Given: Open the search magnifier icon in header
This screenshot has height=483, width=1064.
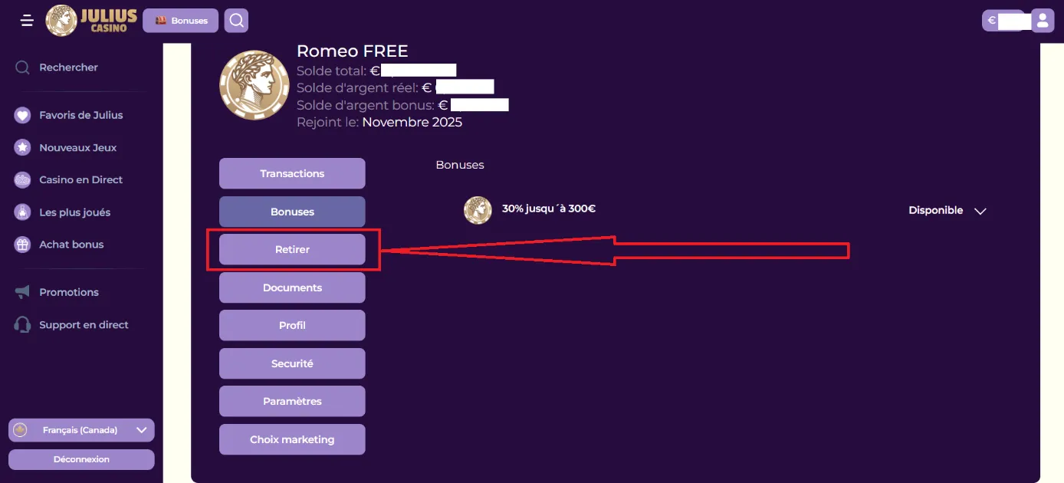Looking at the screenshot, I should (236, 21).
